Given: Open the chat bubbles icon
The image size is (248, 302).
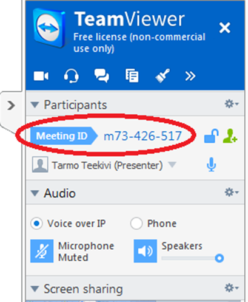Looking at the screenshot, I should coord(102,75).
